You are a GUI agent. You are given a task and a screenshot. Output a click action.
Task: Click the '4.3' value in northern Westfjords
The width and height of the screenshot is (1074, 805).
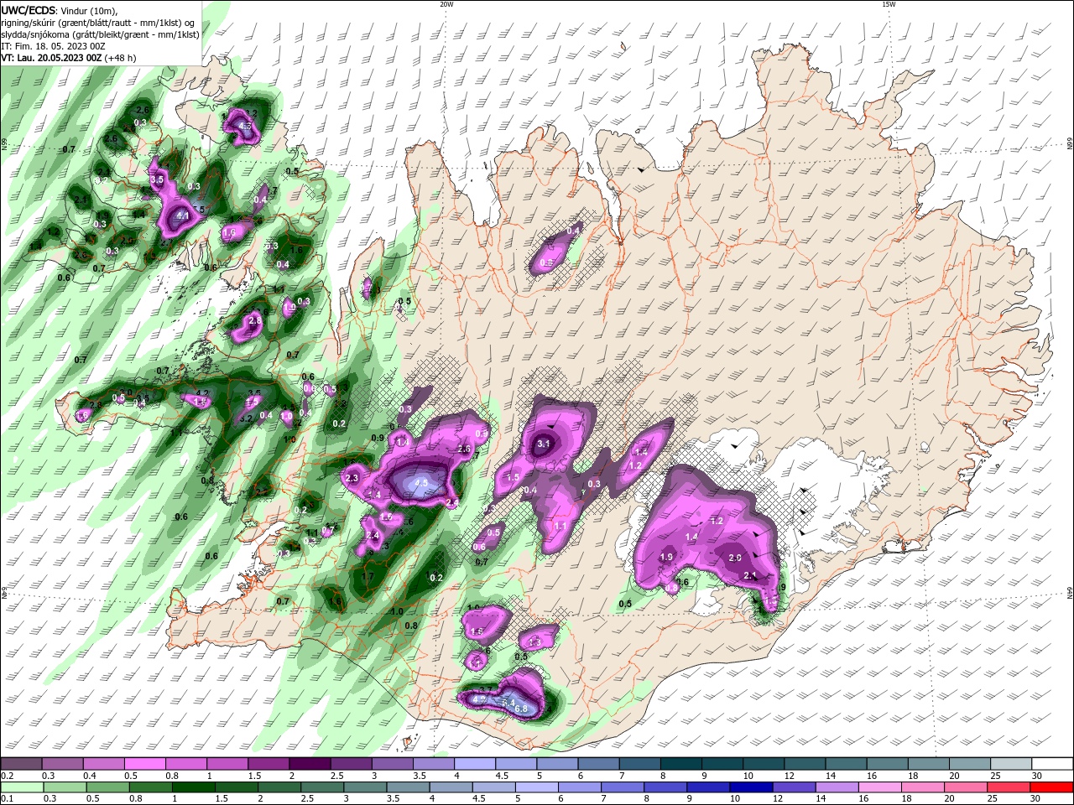[245, 126]
